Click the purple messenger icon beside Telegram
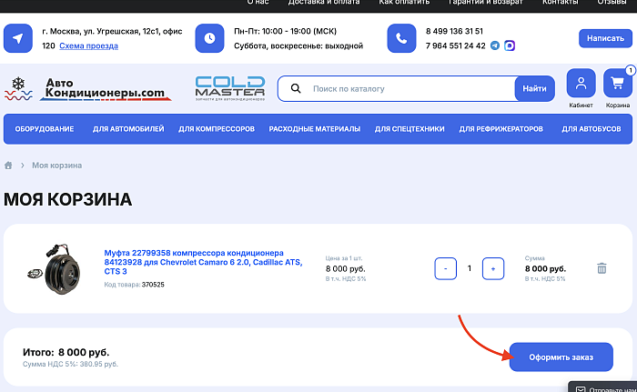 tap(509, 45)
